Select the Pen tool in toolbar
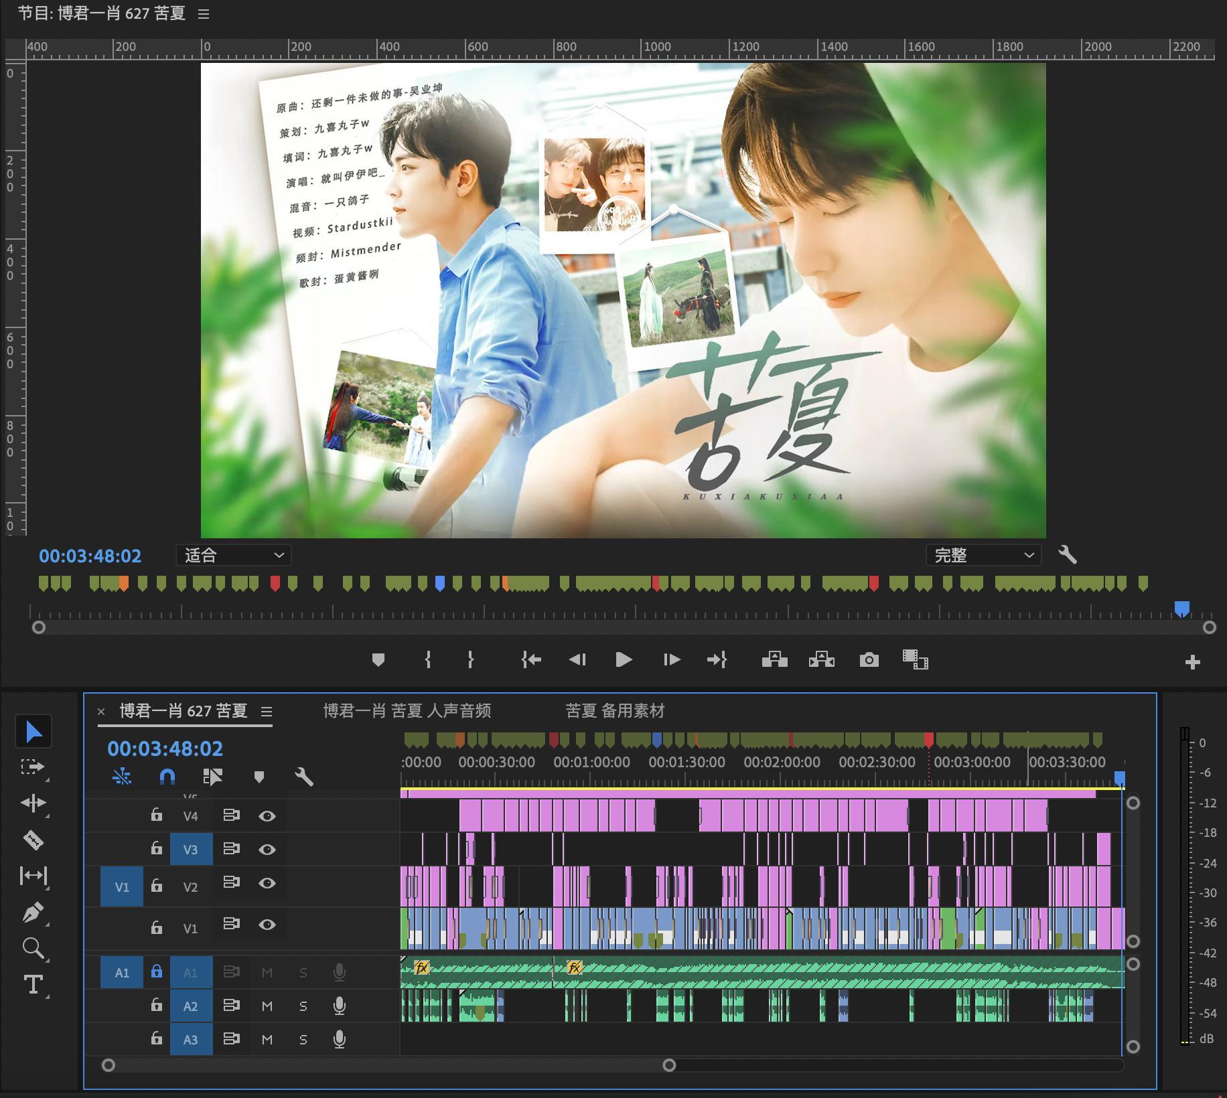 click(33, 912)
